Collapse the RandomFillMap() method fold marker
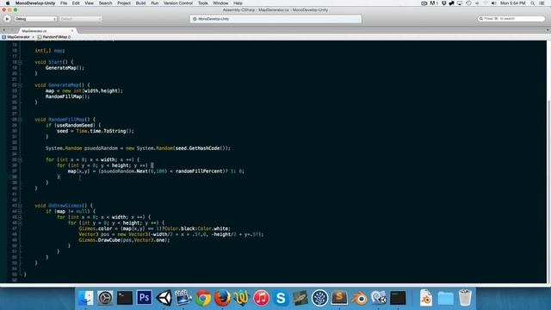The image size is (551, 310). click(x=20, y=120)
